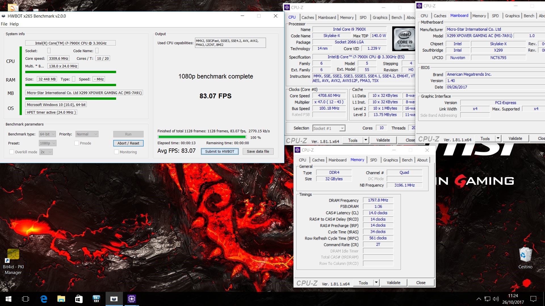Click the HPET timer active field
The width and height of the screenshot is (545, 306).
[51, 112]
